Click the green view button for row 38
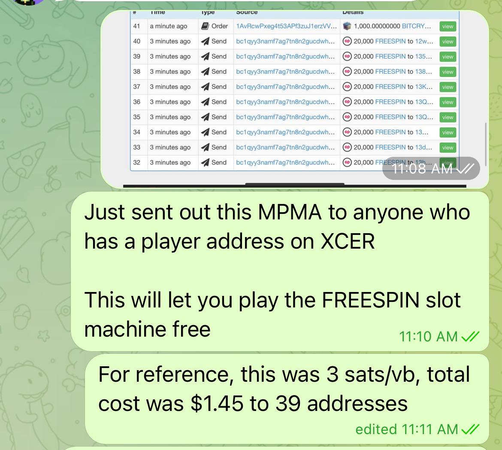This screenshot has width=502, height=450. pos(448,72)
